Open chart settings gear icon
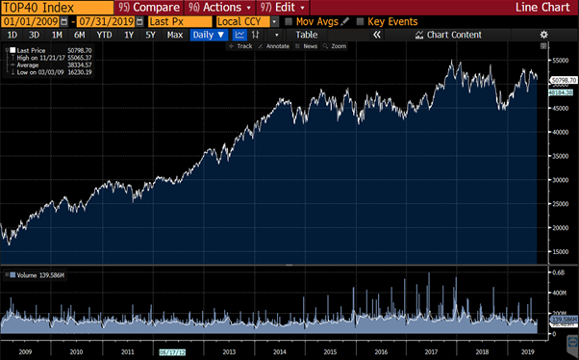The height and width of the screenshot is (360, 579). point(543,35)
